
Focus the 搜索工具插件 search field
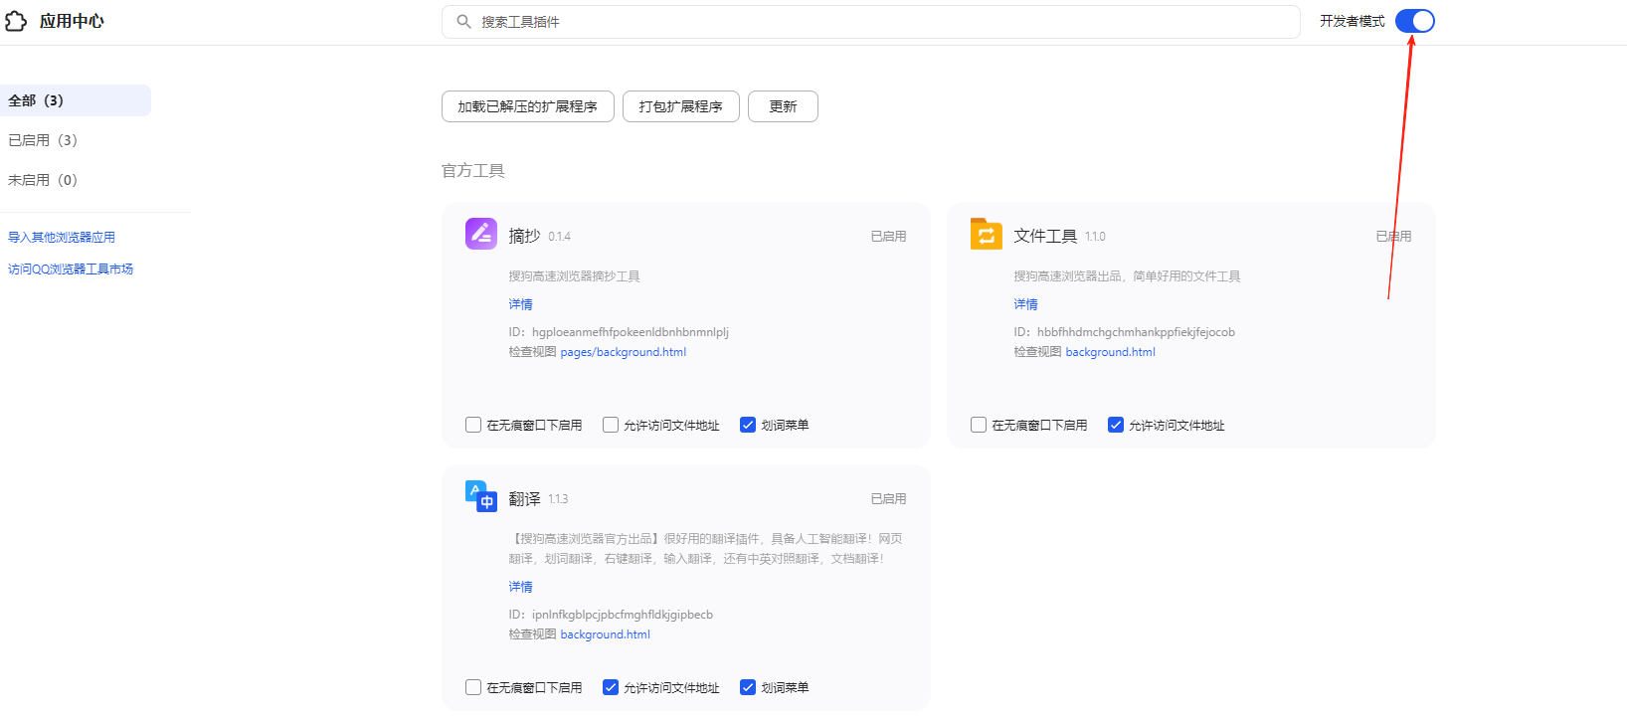click(871, 22)
